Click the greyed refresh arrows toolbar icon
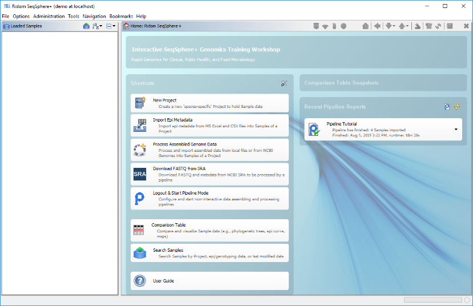Viewport: 473px width, 306px height. 438,26
